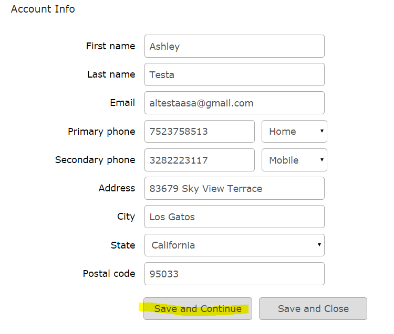This screenshot has width=394, height=334.
Task: Click the State label text
Action: click(x=123, y=245)
